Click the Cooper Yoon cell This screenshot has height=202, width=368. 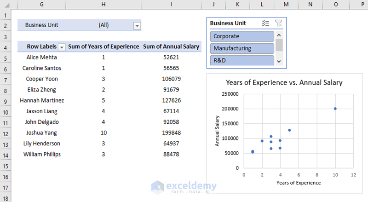(41, 79)
